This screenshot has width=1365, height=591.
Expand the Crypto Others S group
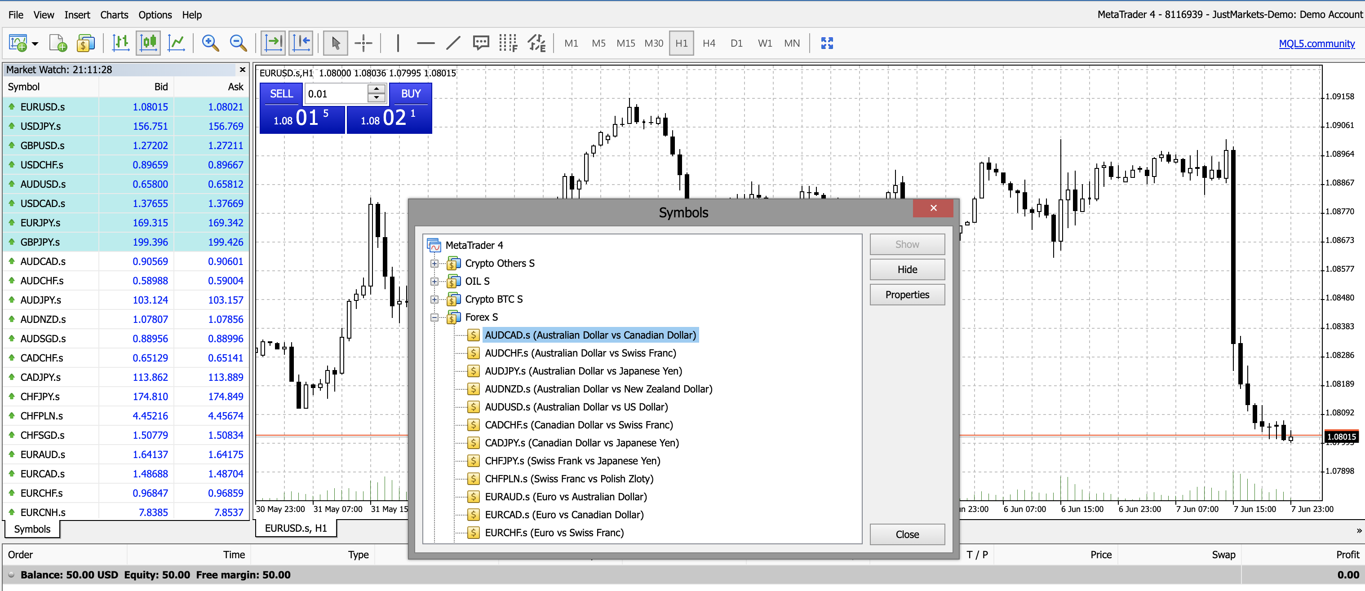434,263
